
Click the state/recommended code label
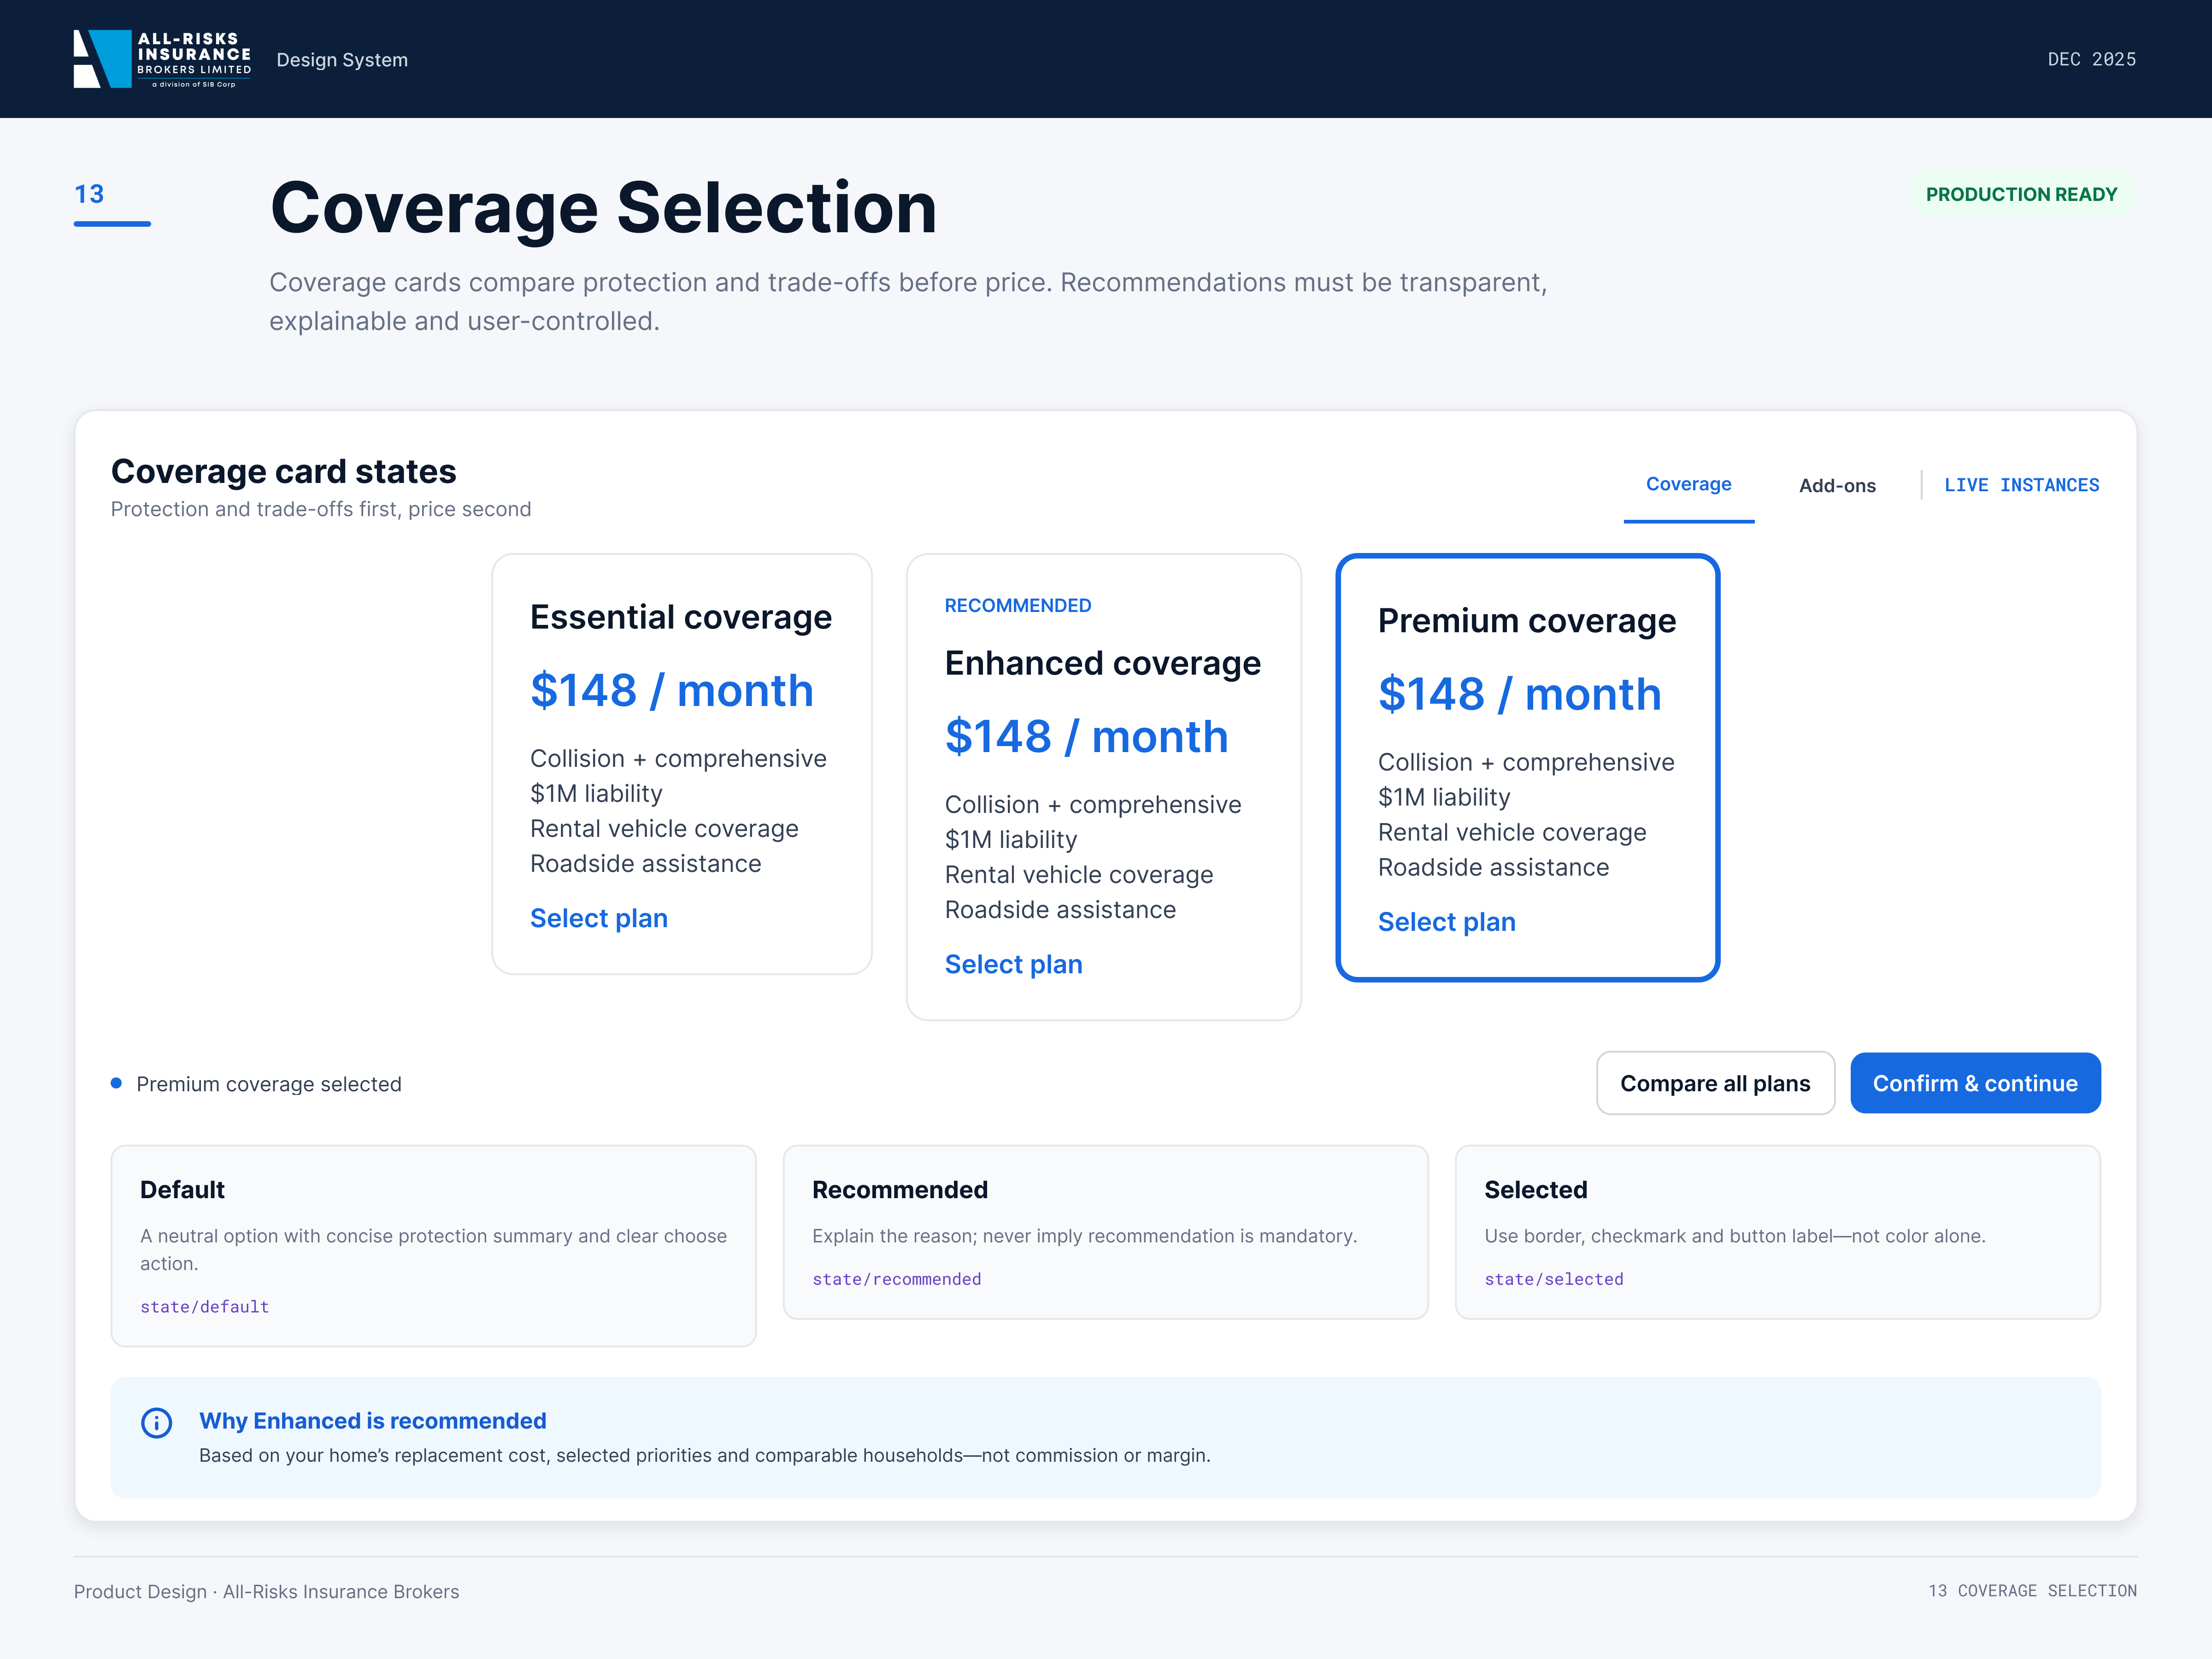pos(896,1279)
